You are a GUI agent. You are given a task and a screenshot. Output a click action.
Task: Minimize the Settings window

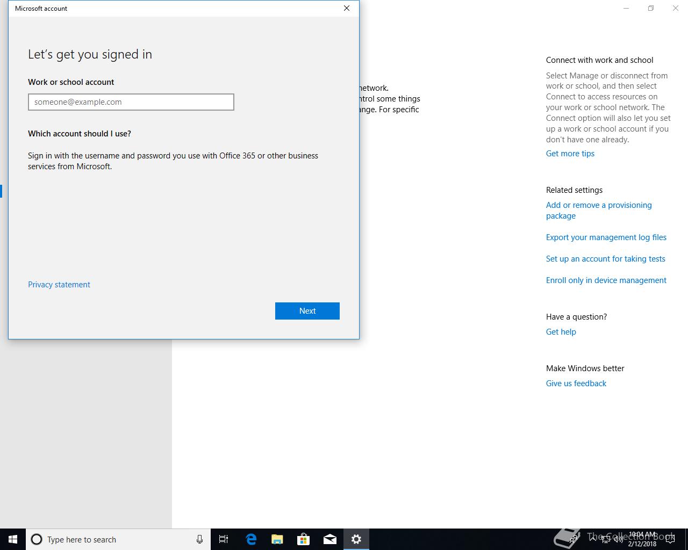point(626,8)
